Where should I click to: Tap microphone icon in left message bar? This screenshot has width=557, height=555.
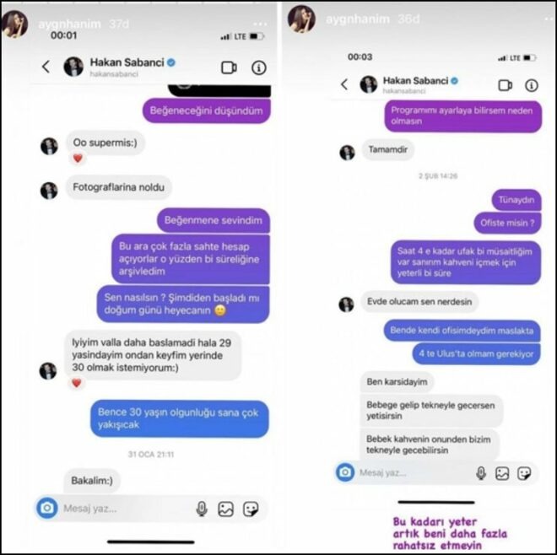click(202, 509)
